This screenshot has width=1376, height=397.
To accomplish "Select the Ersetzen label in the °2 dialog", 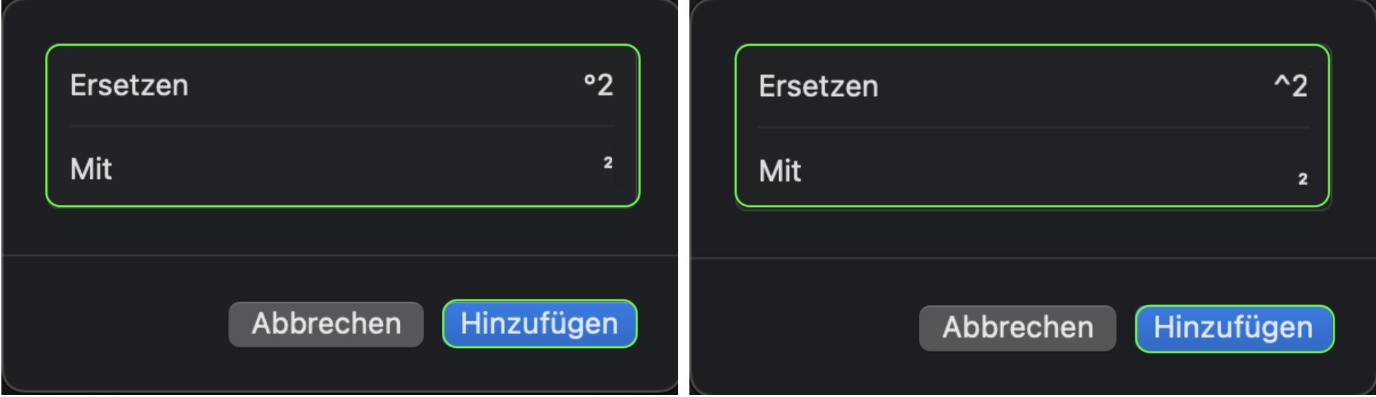I will (129, 86).
